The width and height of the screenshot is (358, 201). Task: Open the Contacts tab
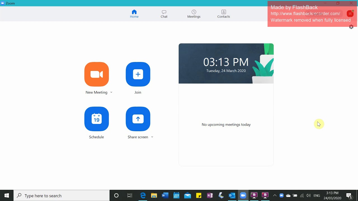coord(224,14)
